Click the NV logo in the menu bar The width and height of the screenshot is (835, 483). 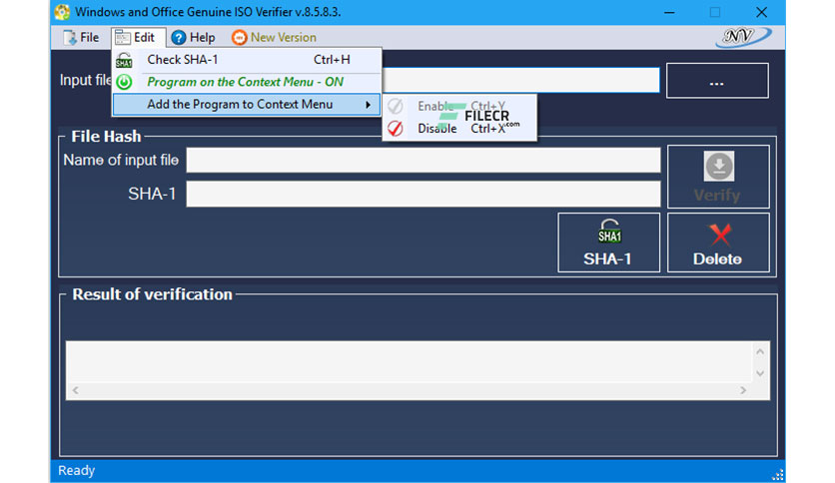coord(743,37)
